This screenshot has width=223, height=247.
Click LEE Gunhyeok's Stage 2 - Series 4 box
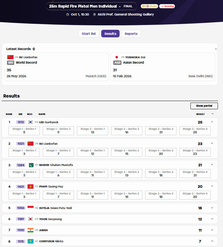[195, 131]
